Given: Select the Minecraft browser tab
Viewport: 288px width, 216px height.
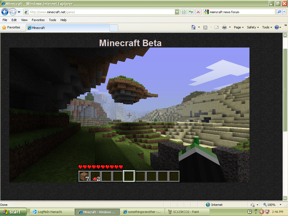Looking at the screenshot, I should (68, 28).
